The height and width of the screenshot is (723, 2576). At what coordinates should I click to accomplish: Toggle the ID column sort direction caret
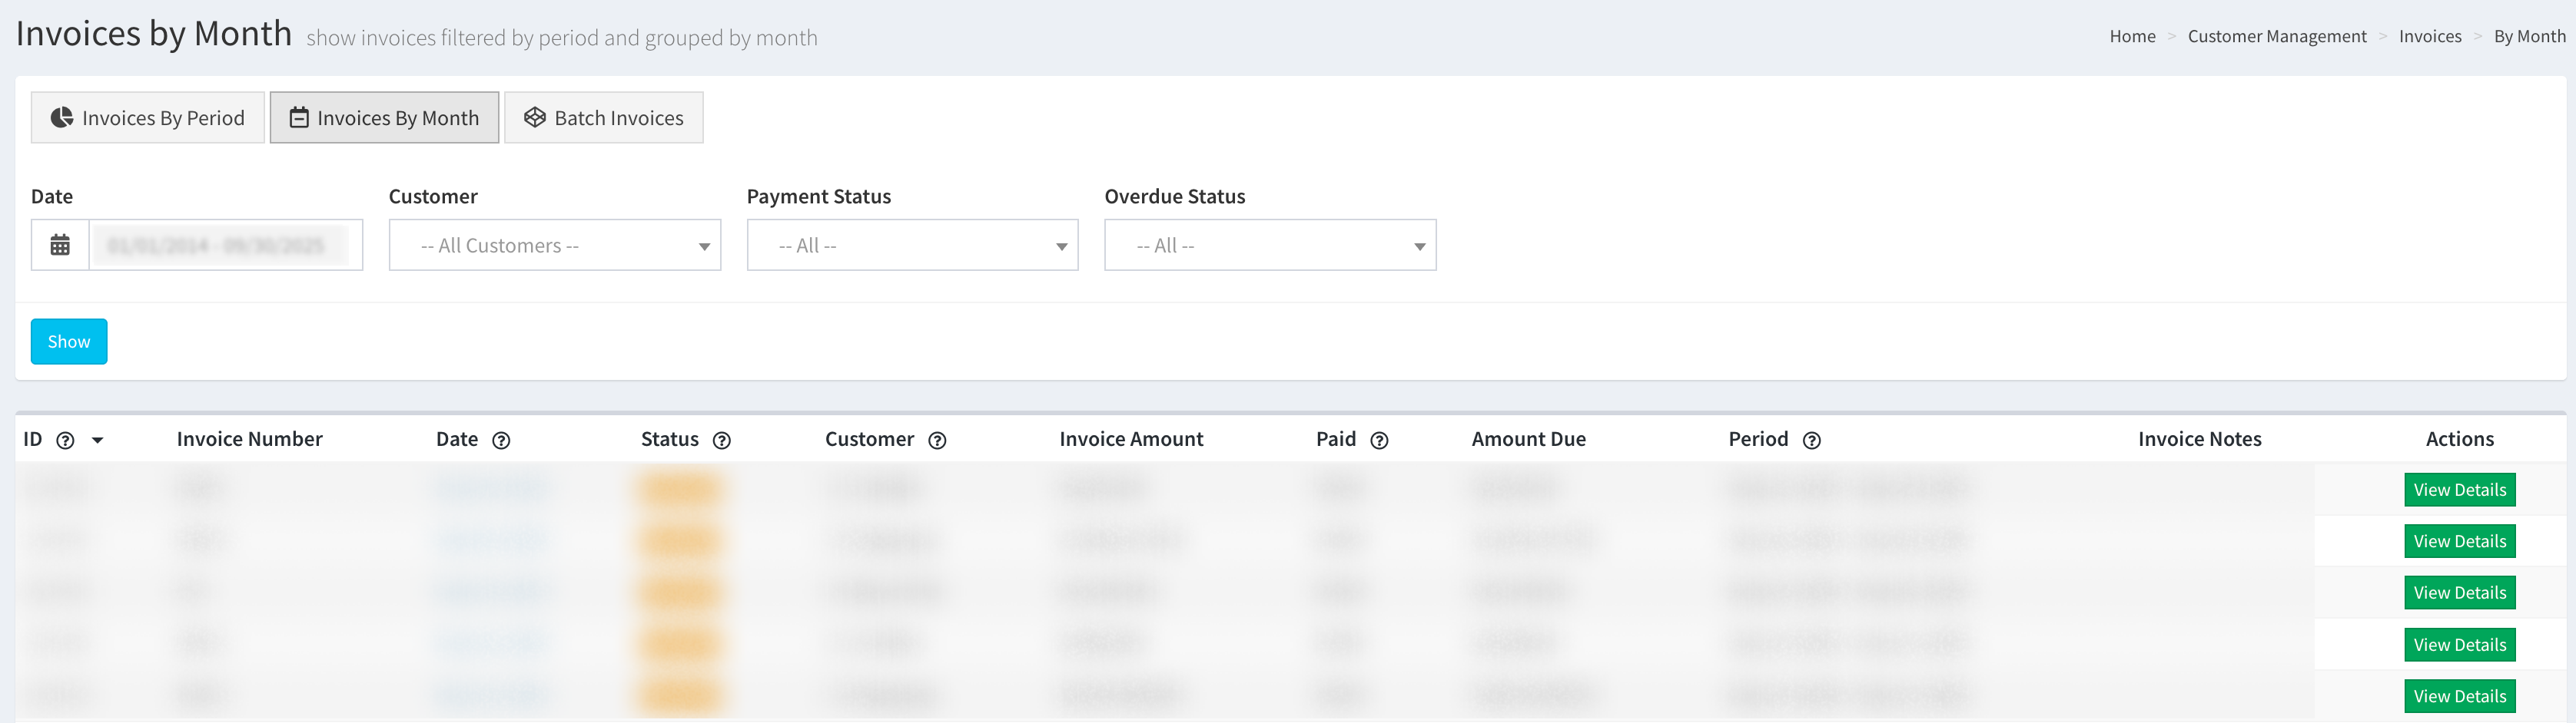coord(97,439)
